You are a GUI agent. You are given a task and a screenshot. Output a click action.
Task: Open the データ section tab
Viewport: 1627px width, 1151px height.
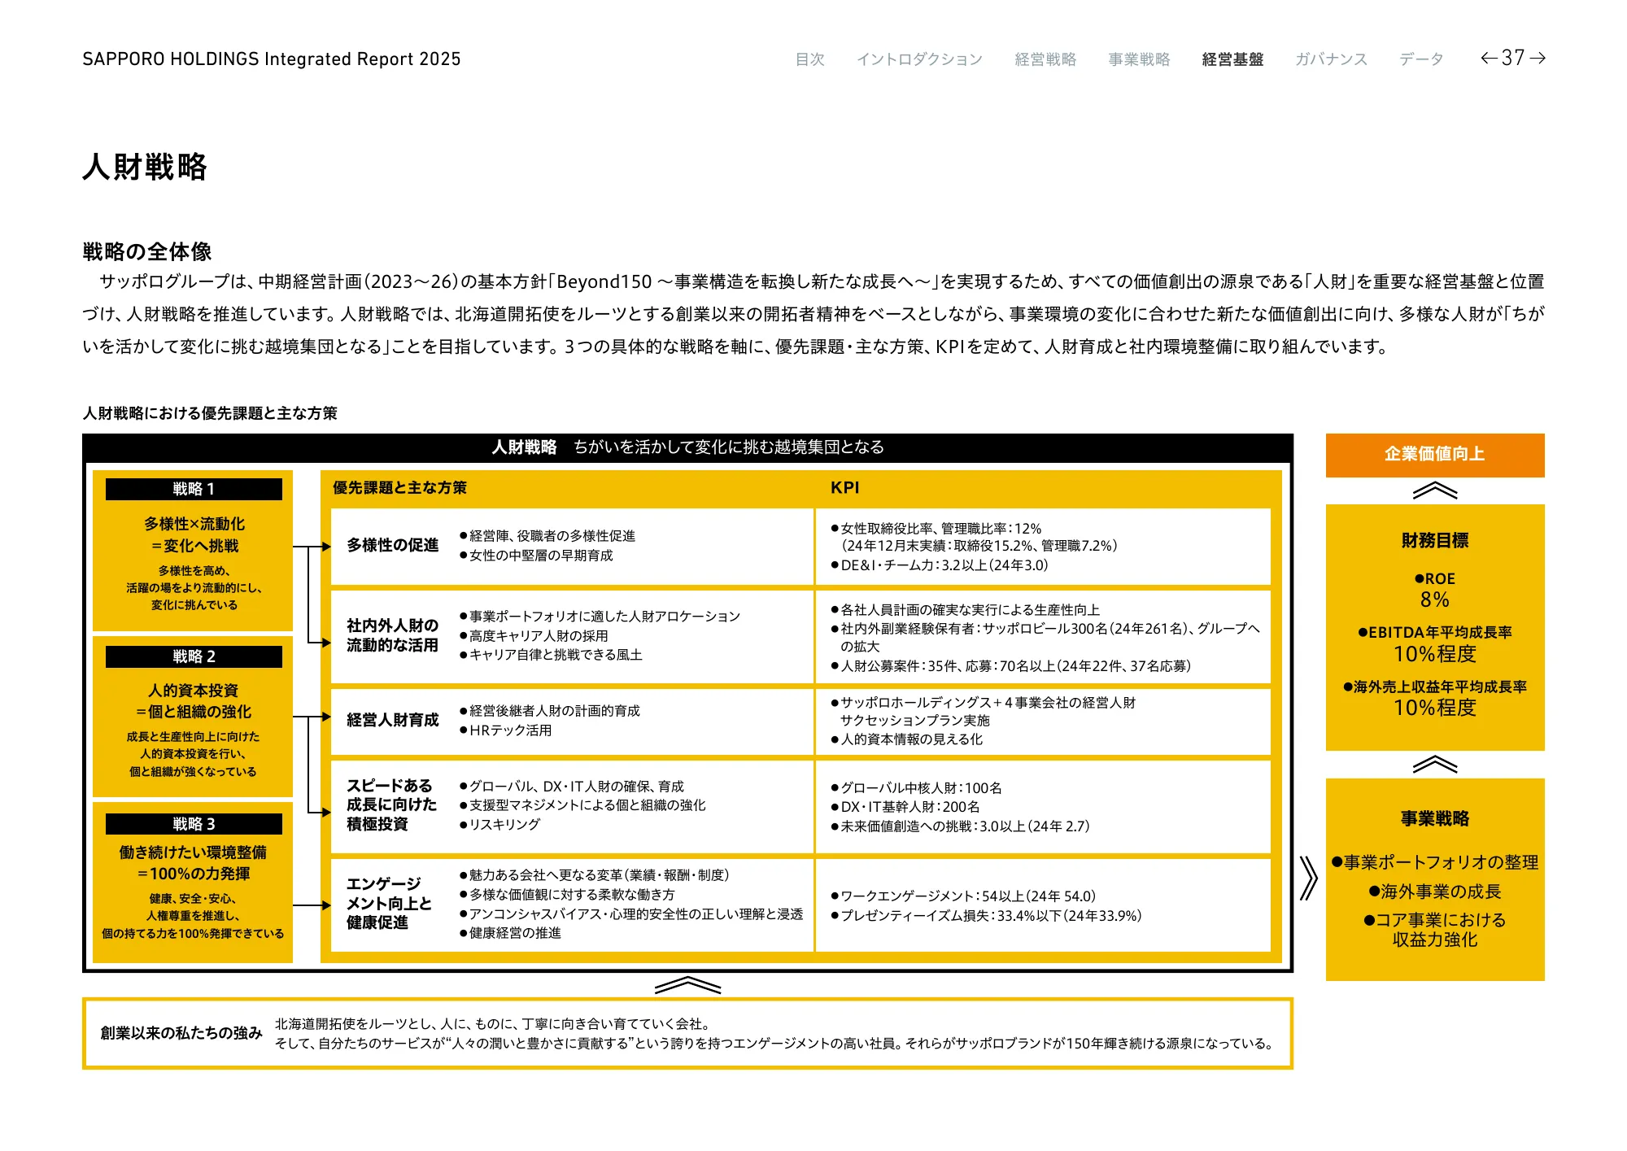pyautogui.click(x=1421, y=59)
